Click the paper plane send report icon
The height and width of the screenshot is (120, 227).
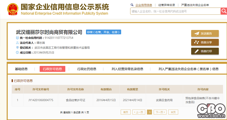click(x=197, y=33)
